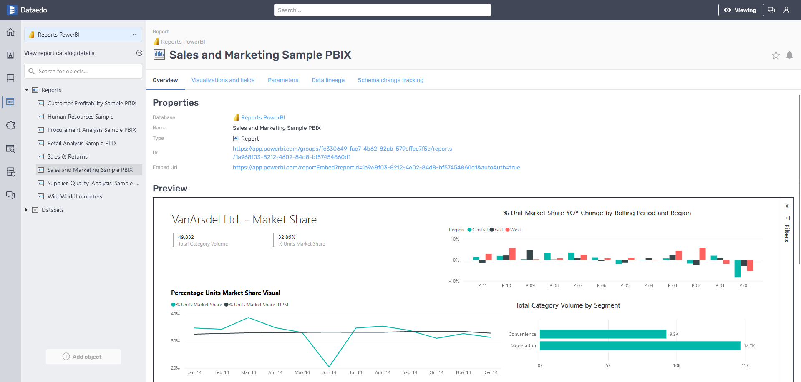The height and width of the screenshot is (382, 801).
Task: Toggle the Viewing mode button
Action: (741, 10)
